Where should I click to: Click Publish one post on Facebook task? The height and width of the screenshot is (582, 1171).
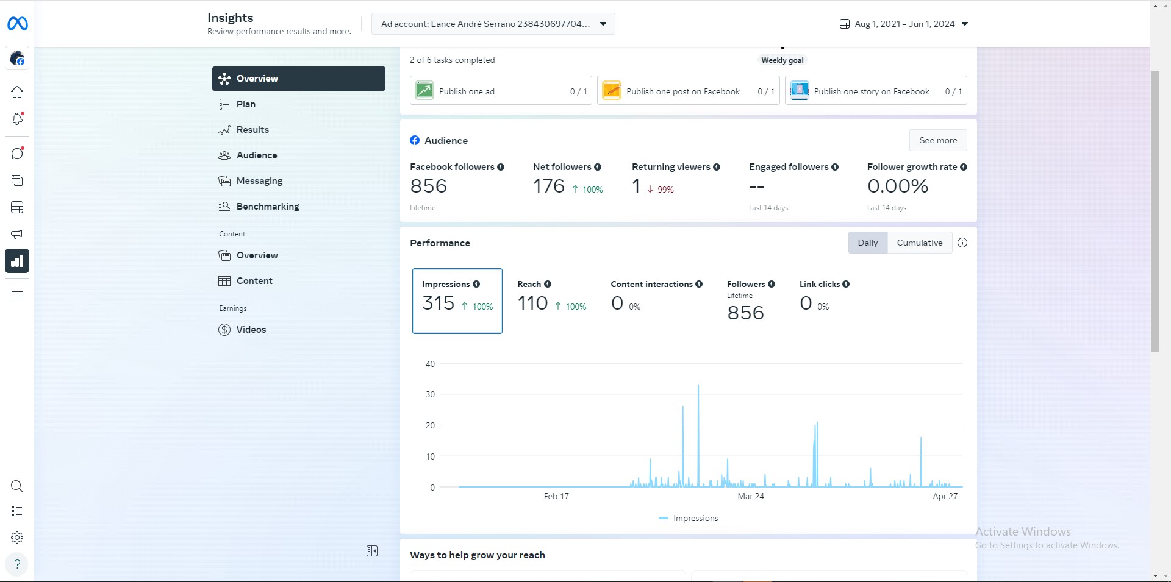coord(688,91)
